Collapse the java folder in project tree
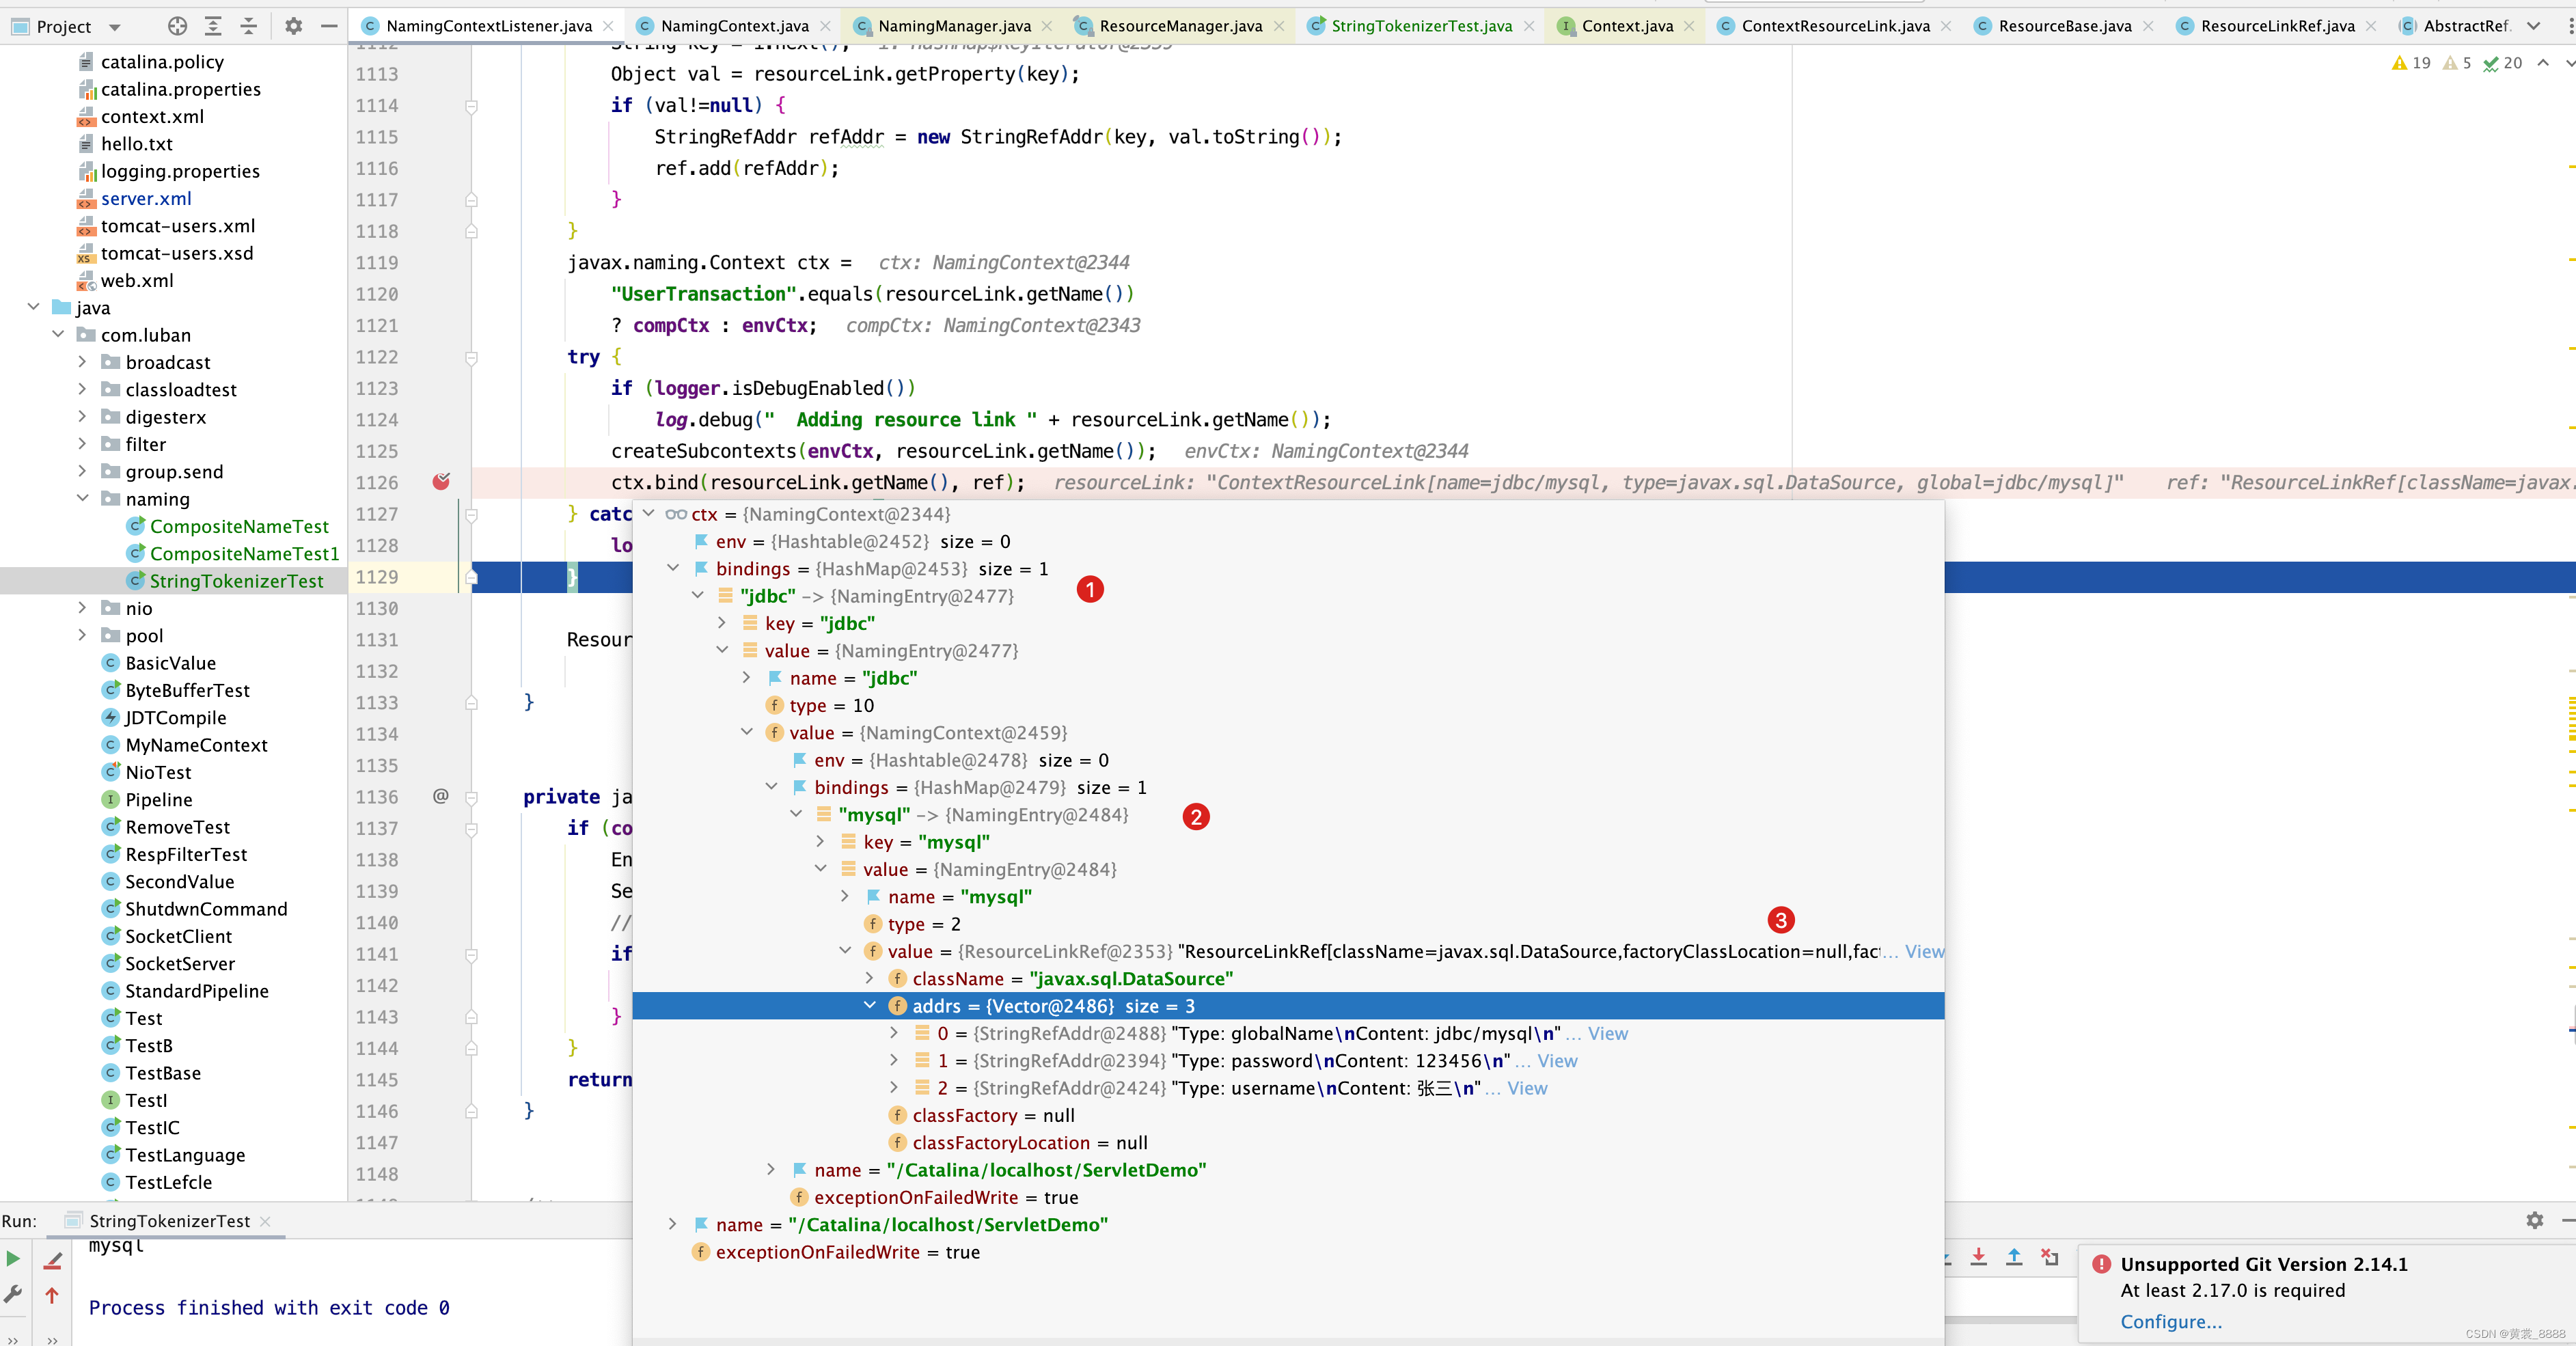Viewport: 2576px width, 1346px height. pos(34,307)
